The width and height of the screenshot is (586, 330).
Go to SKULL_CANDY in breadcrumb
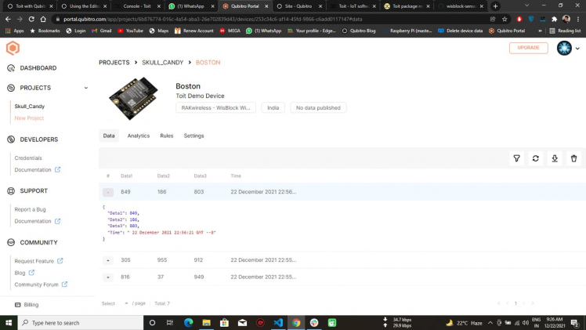click(163, 63)
